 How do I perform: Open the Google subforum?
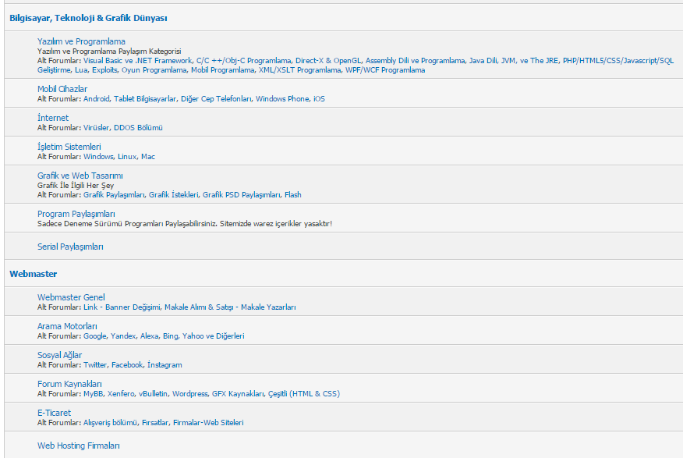(x=94, y=336)
